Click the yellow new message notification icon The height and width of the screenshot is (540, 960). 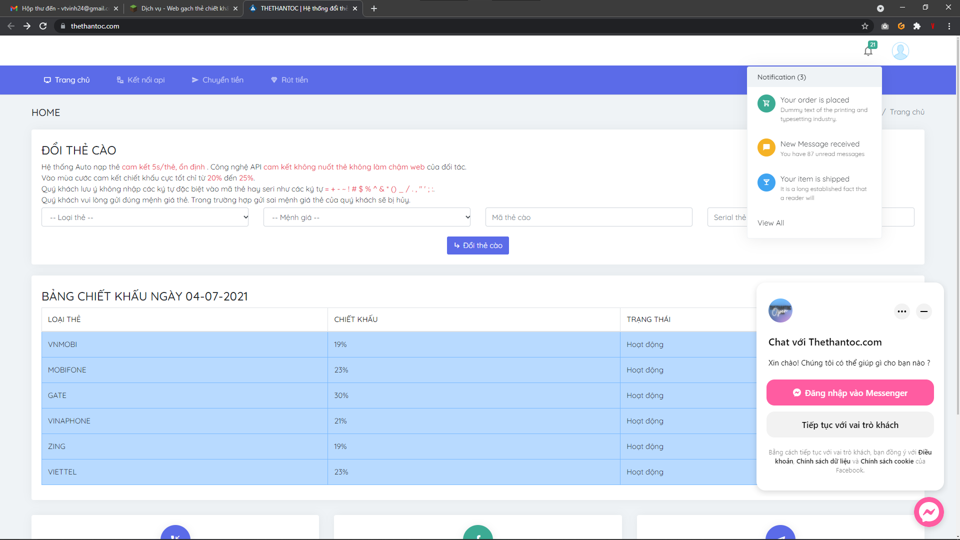tap(766, 147)
